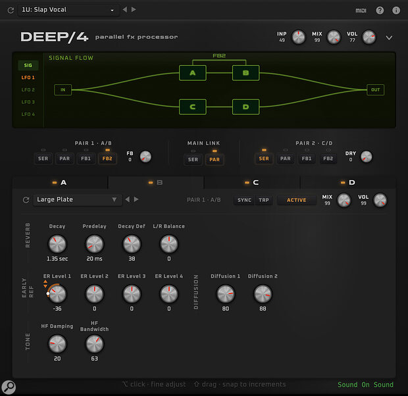Viewport: 408px width, 396px height.
Task: Click the HF Damping knob
Action: [57, 344]
